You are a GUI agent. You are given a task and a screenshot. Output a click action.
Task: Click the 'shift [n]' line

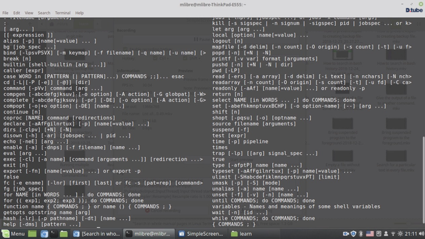tap(226, 112)
